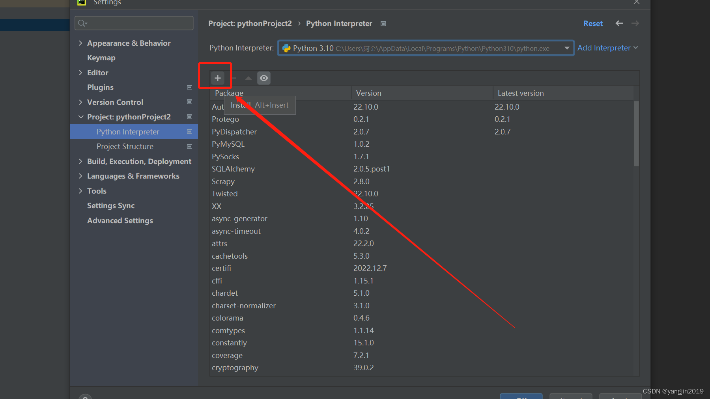The image size is (710, 399).
Task: Select the certifi package row
Action: point(422,268)
